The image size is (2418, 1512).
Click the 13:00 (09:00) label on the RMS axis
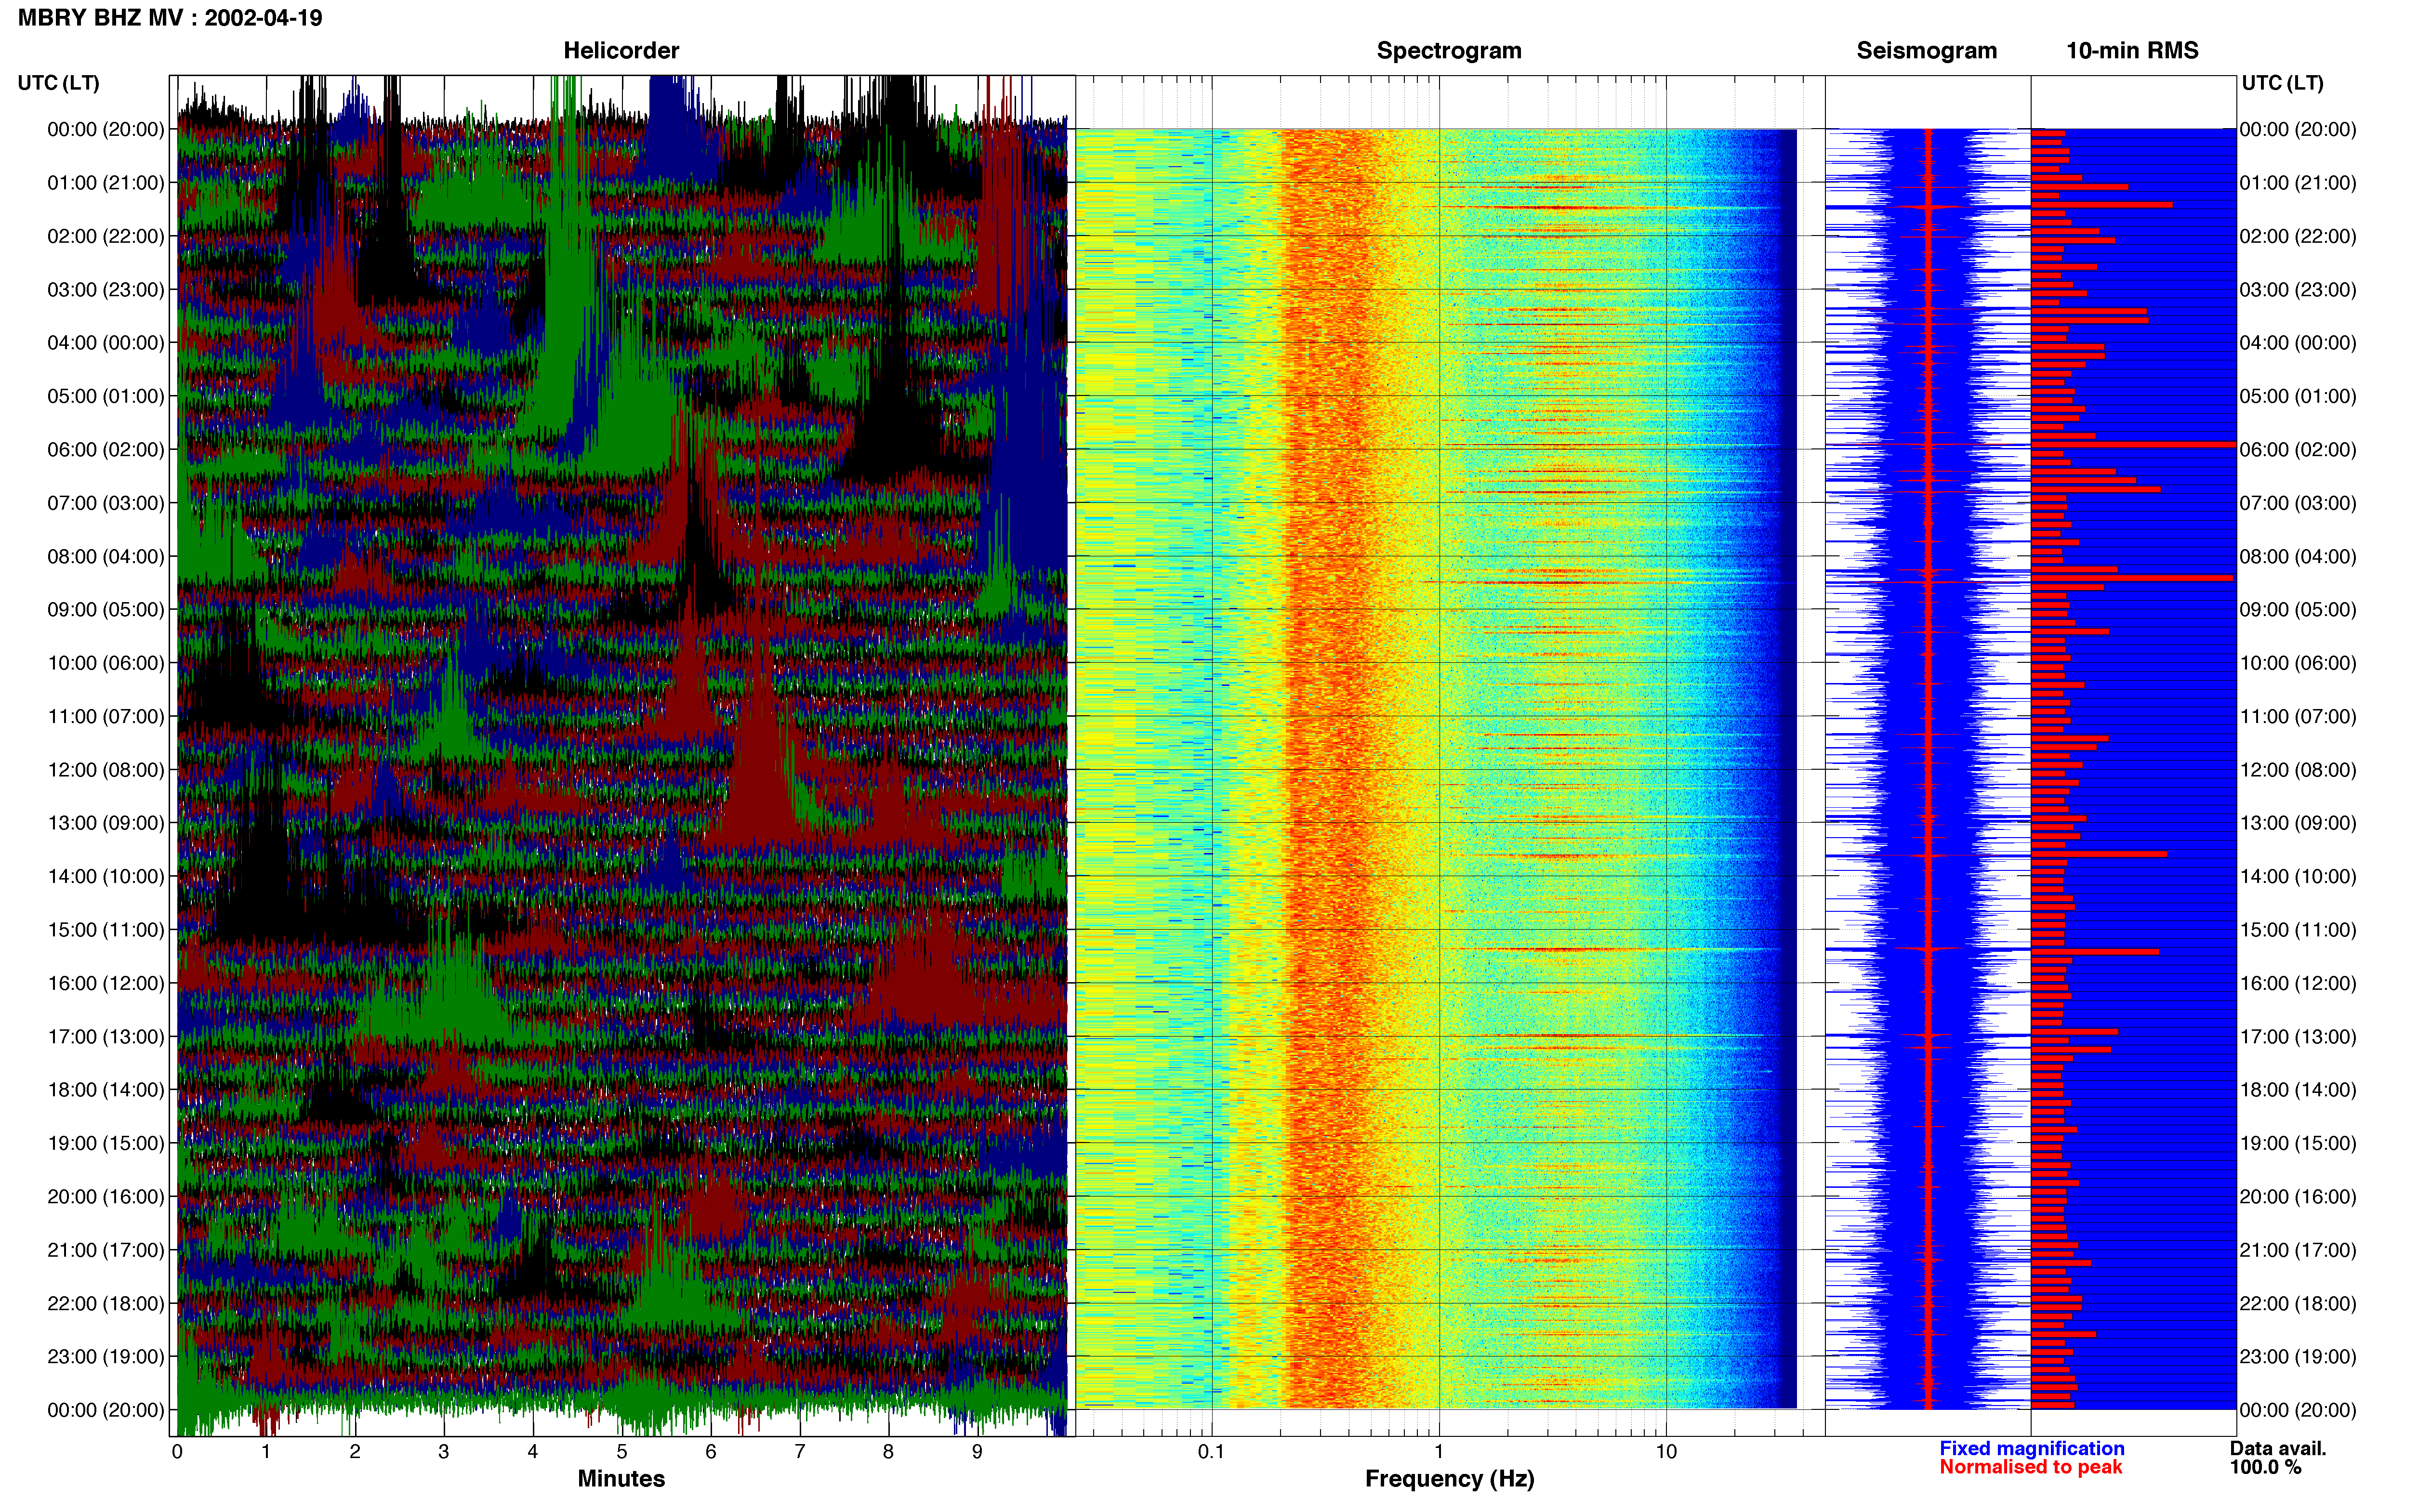tap(2298, 823)
